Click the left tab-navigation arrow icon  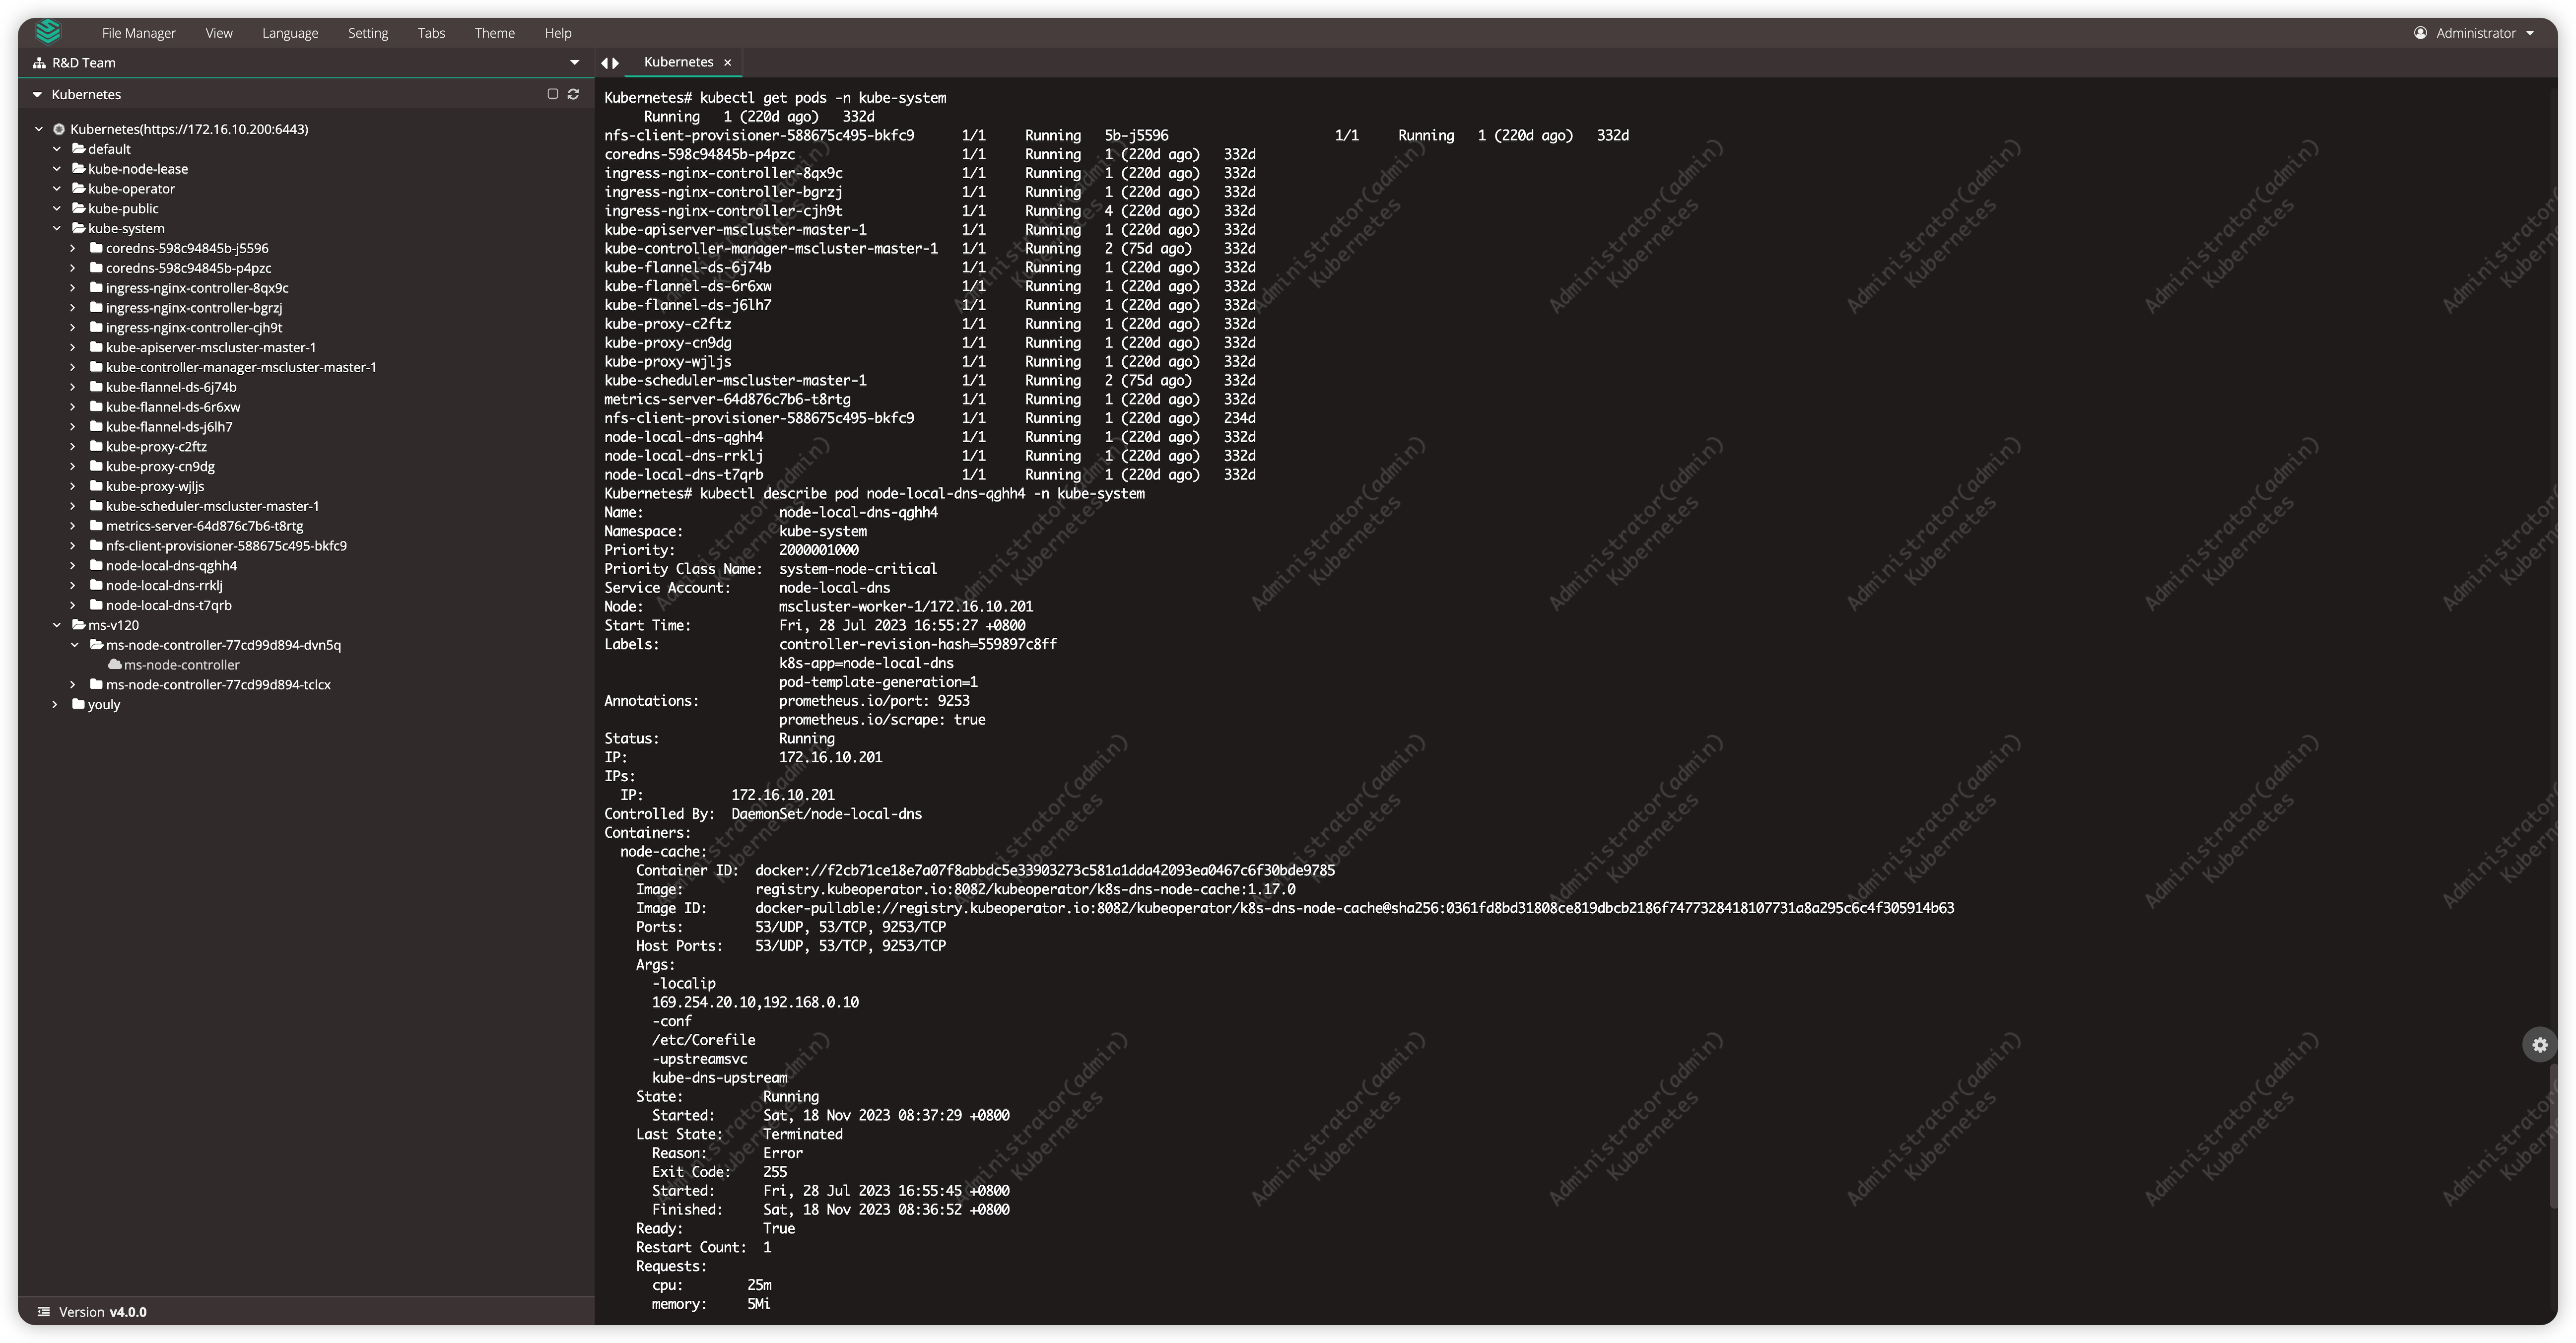[605, 62]
